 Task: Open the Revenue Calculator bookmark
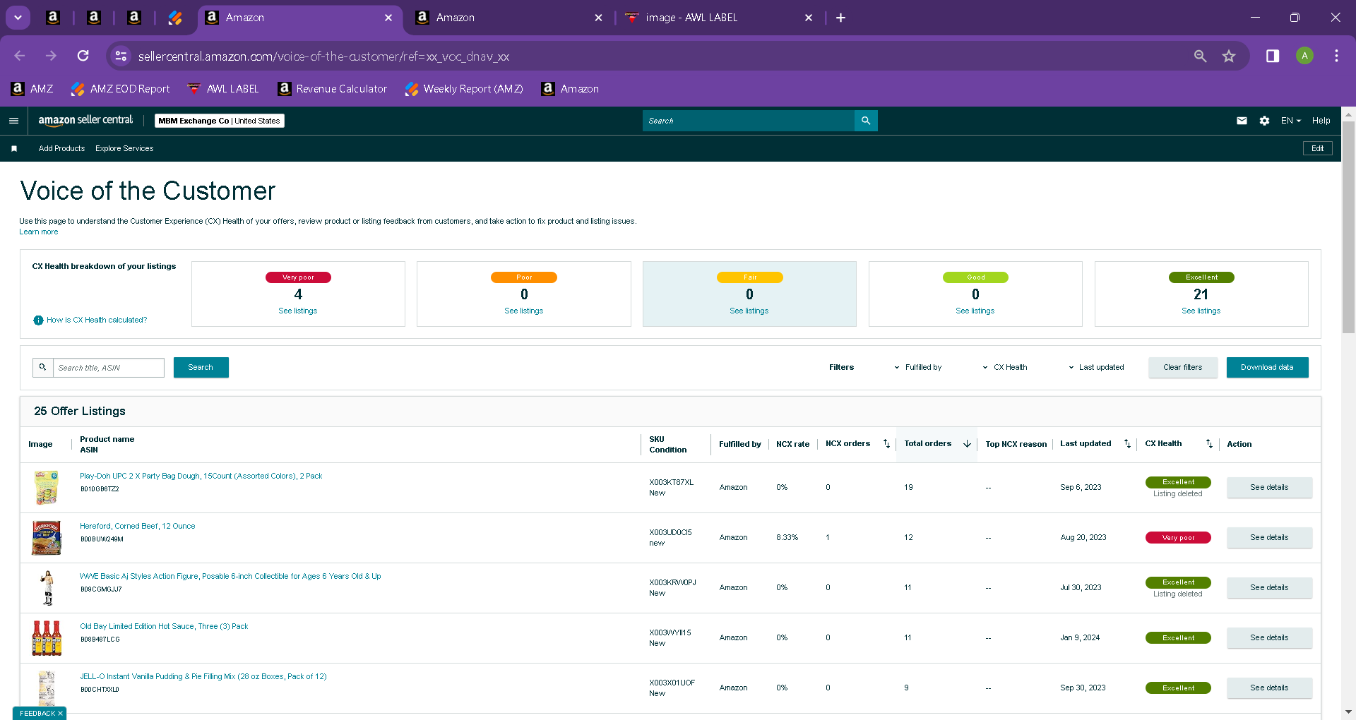333,89
